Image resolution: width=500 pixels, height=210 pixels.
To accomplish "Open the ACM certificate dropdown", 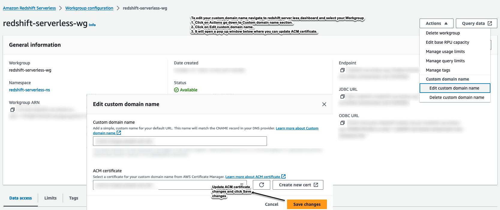I will click(x=170, y=185).
